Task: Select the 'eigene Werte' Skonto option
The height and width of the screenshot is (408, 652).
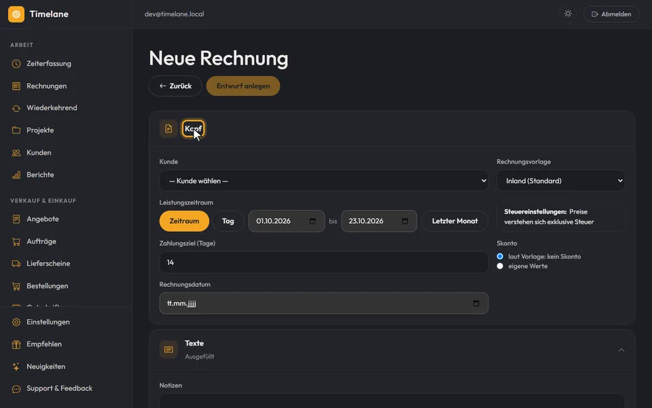Action: click(x=500, y=266)
